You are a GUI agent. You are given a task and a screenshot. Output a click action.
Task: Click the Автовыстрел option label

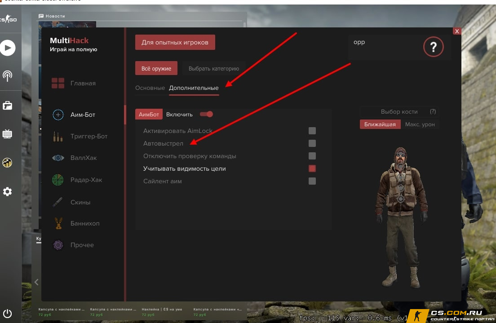tap(163, 143)
